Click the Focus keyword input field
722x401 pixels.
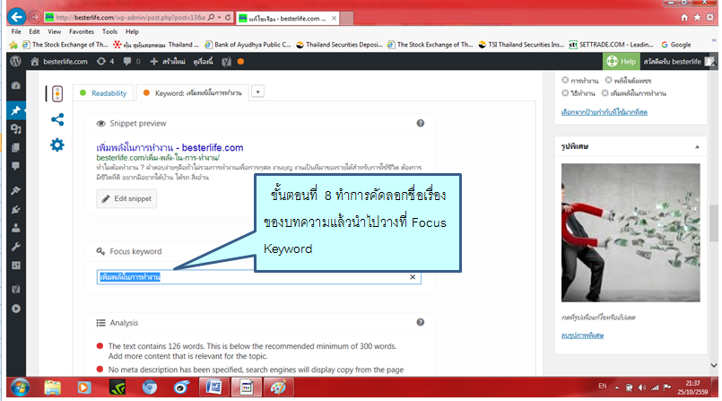tap(259, 277)
